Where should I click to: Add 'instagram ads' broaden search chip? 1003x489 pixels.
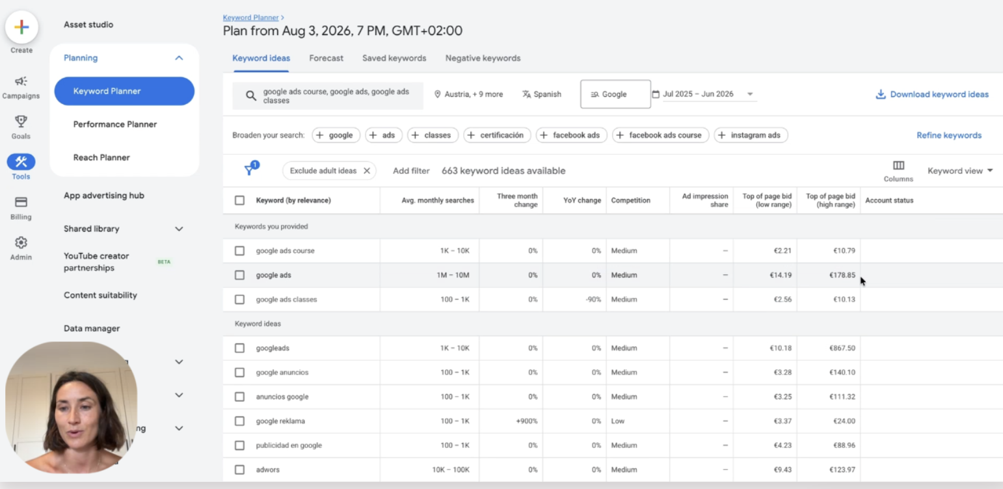[751, 135]
